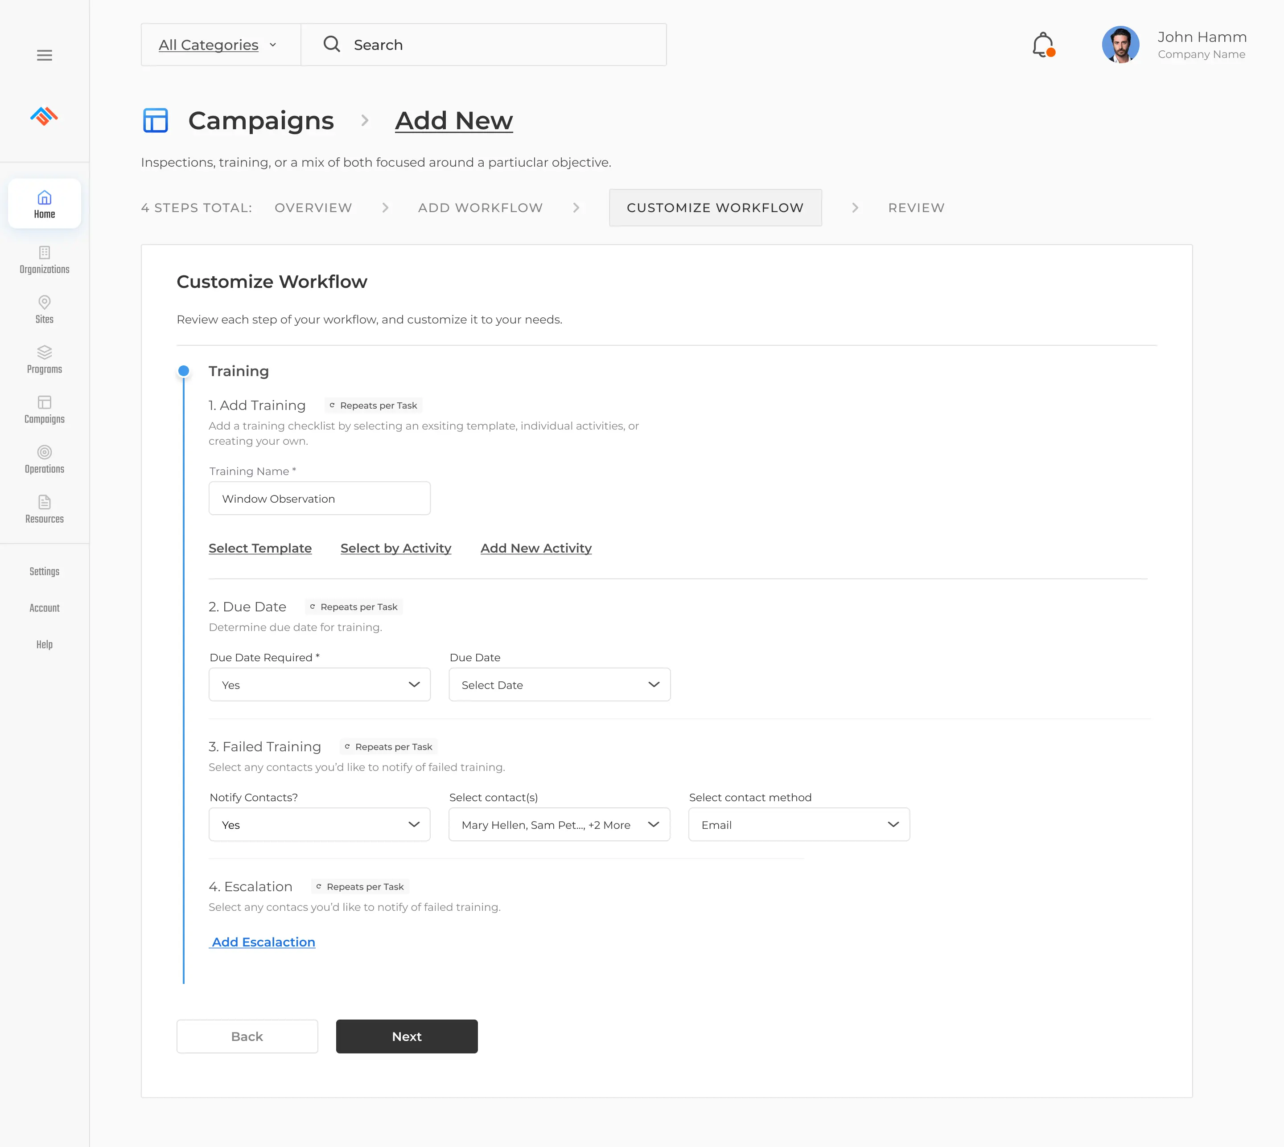
Task: Click the Training timeline blue dot
Action: [x=184, y=371]
